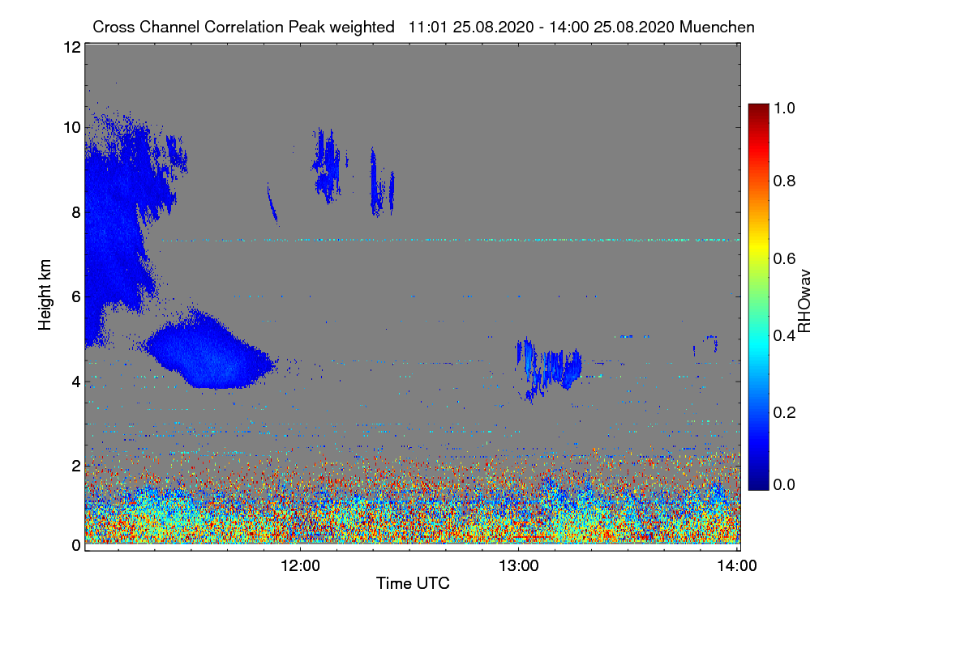Click the 'Height km' y-axis label

(45, 296)
